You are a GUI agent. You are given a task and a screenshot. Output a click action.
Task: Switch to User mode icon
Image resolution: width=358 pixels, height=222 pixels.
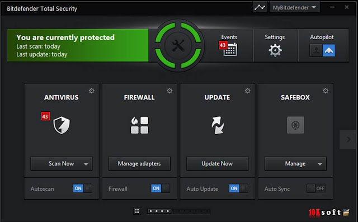tap(316, 50)
